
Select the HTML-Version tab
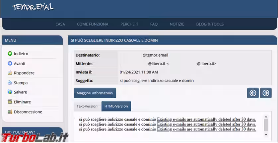(116, 106)
